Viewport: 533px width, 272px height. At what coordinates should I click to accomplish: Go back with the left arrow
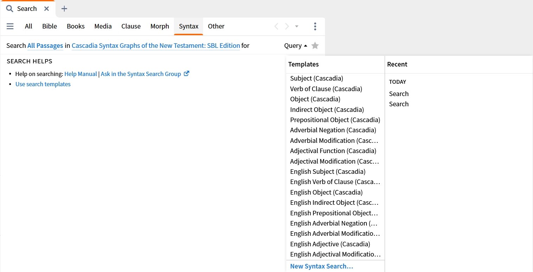(276, 26)
